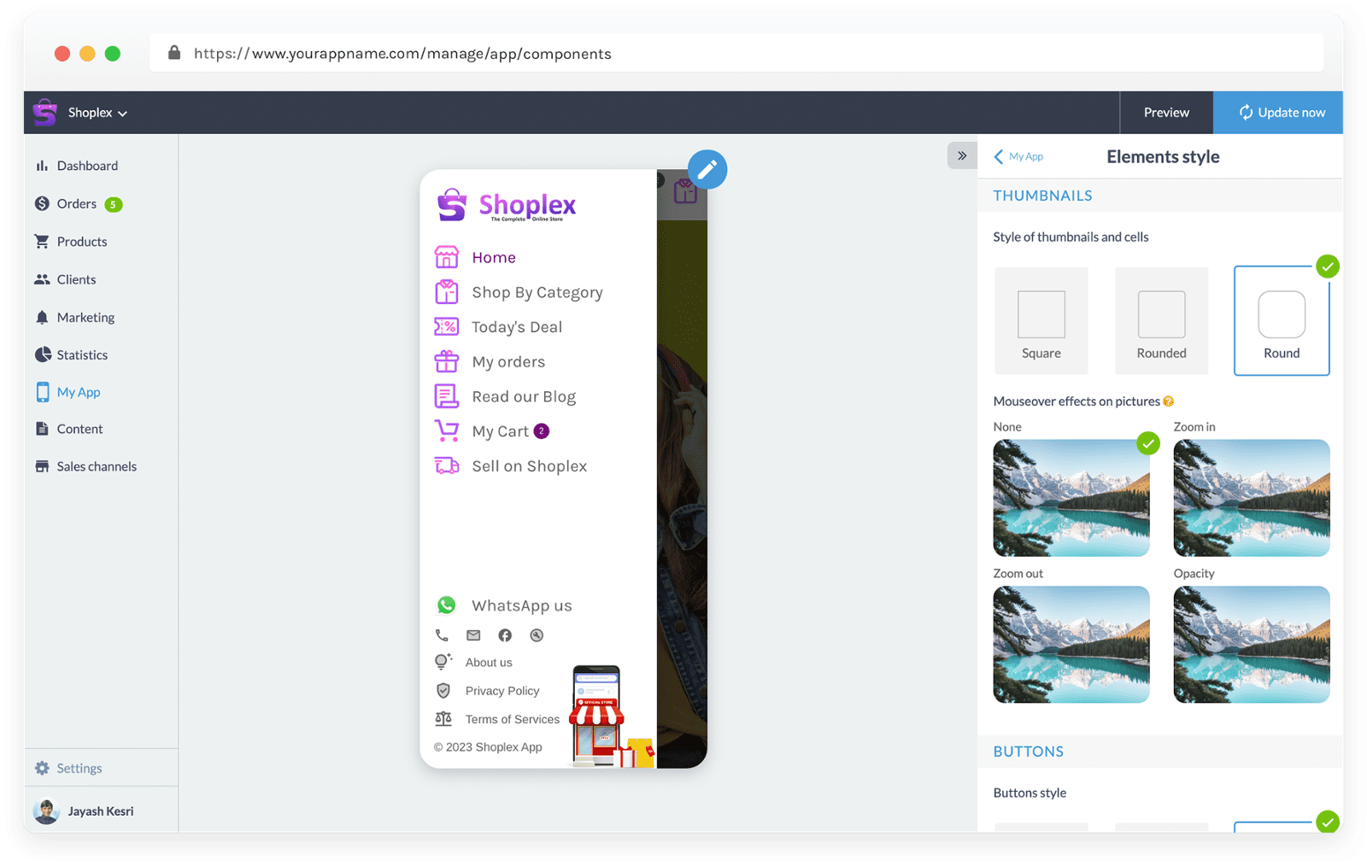Click the WhatsApp us text
Viewport: 1367px width, 866px height.
522,606
